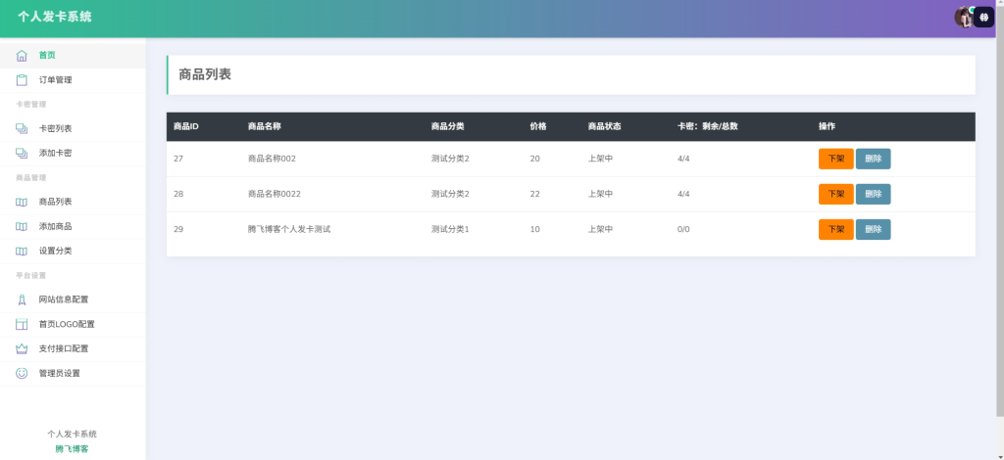1004x460 pixels.
Task: Open 商品列表 in the sidebar menu
Action: 55,202
